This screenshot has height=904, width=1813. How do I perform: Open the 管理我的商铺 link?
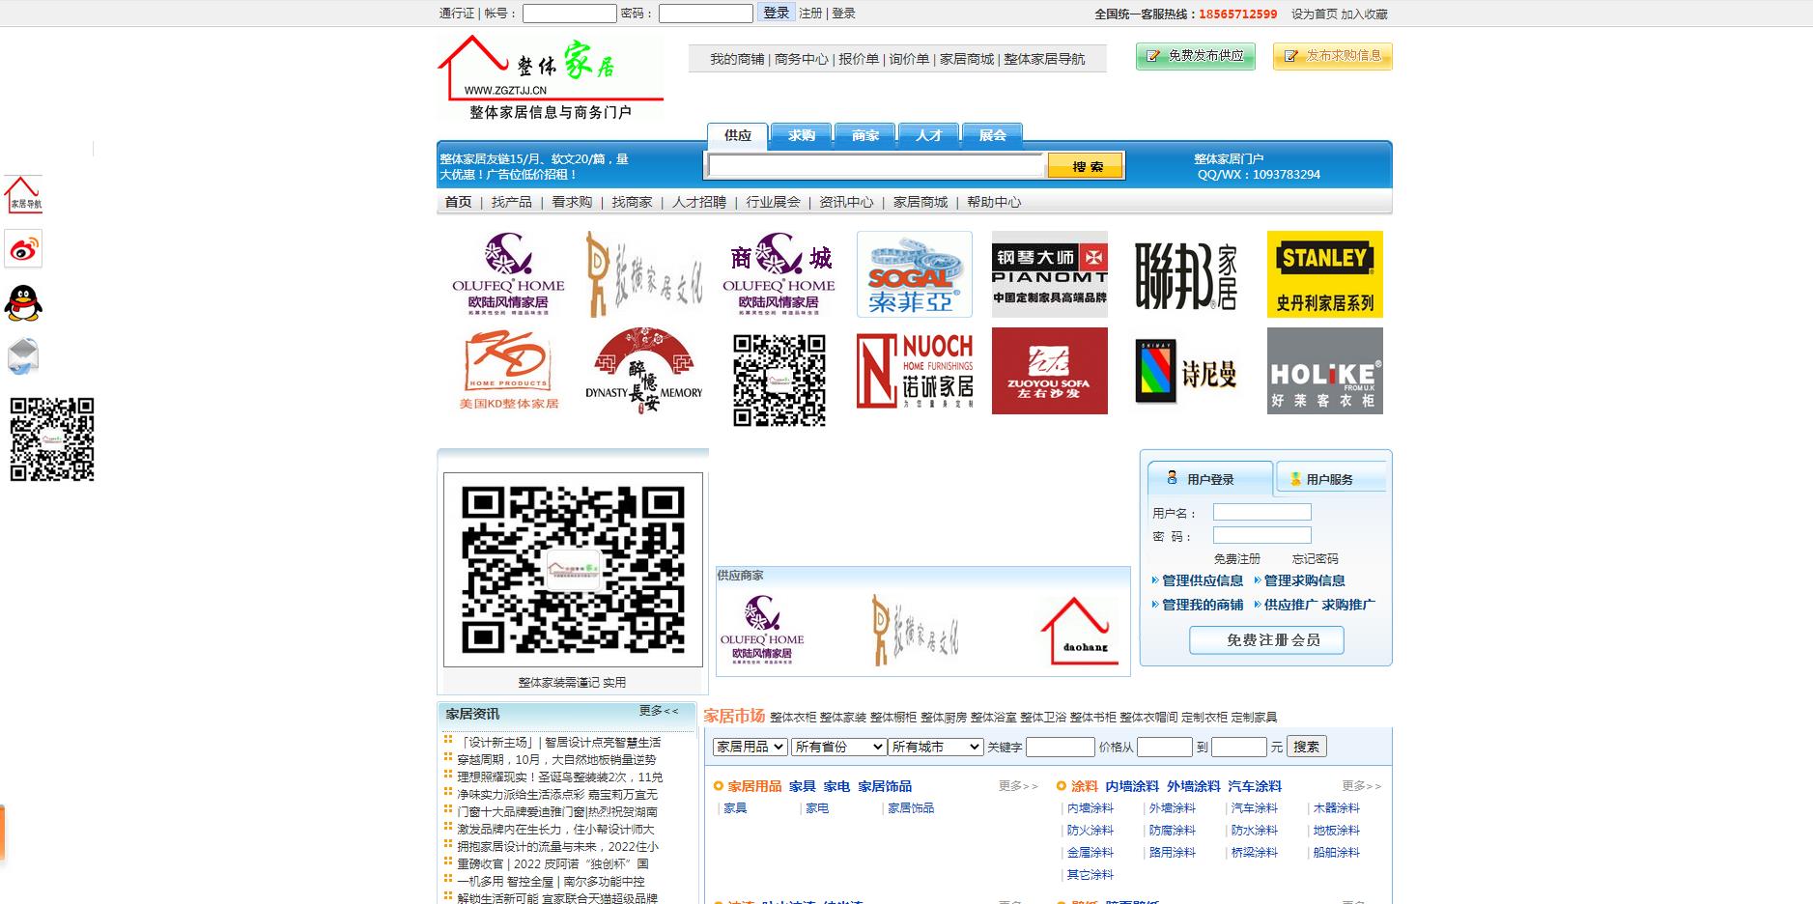(1203, 605)
